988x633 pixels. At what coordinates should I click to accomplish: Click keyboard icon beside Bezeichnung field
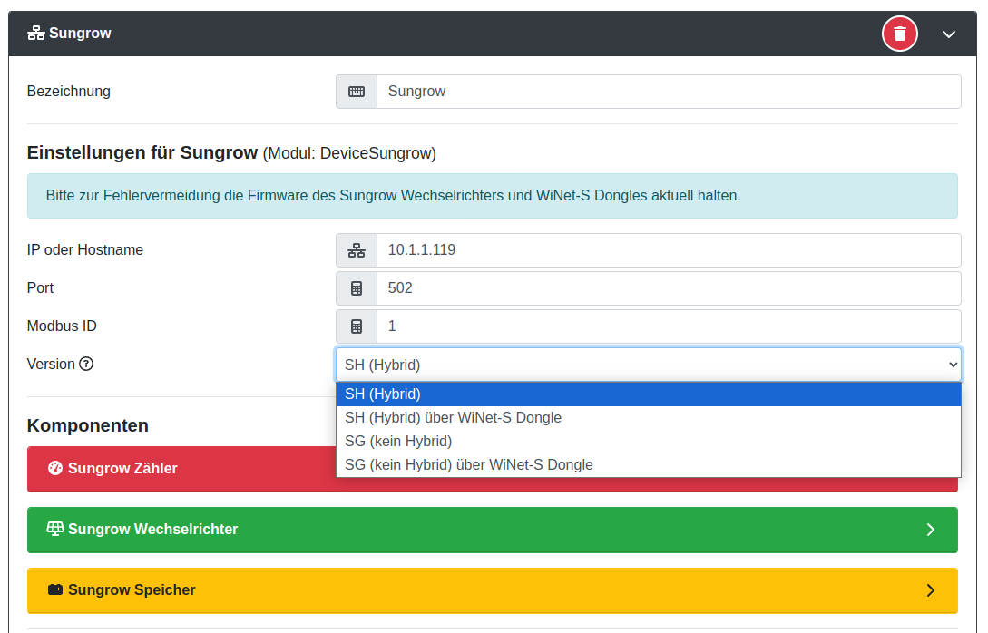(357, 92)
